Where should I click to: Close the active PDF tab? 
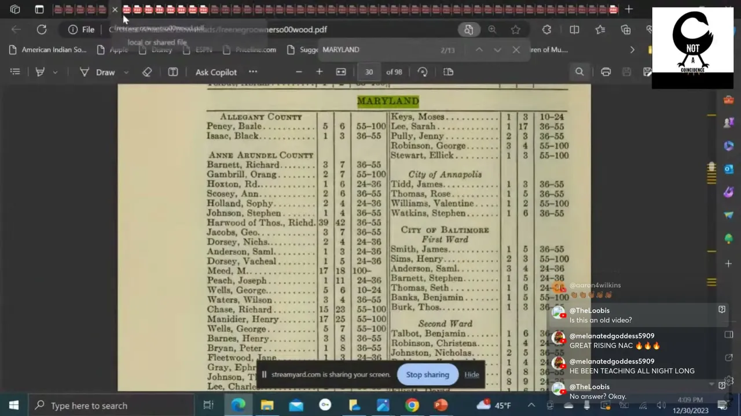point(115,9)
